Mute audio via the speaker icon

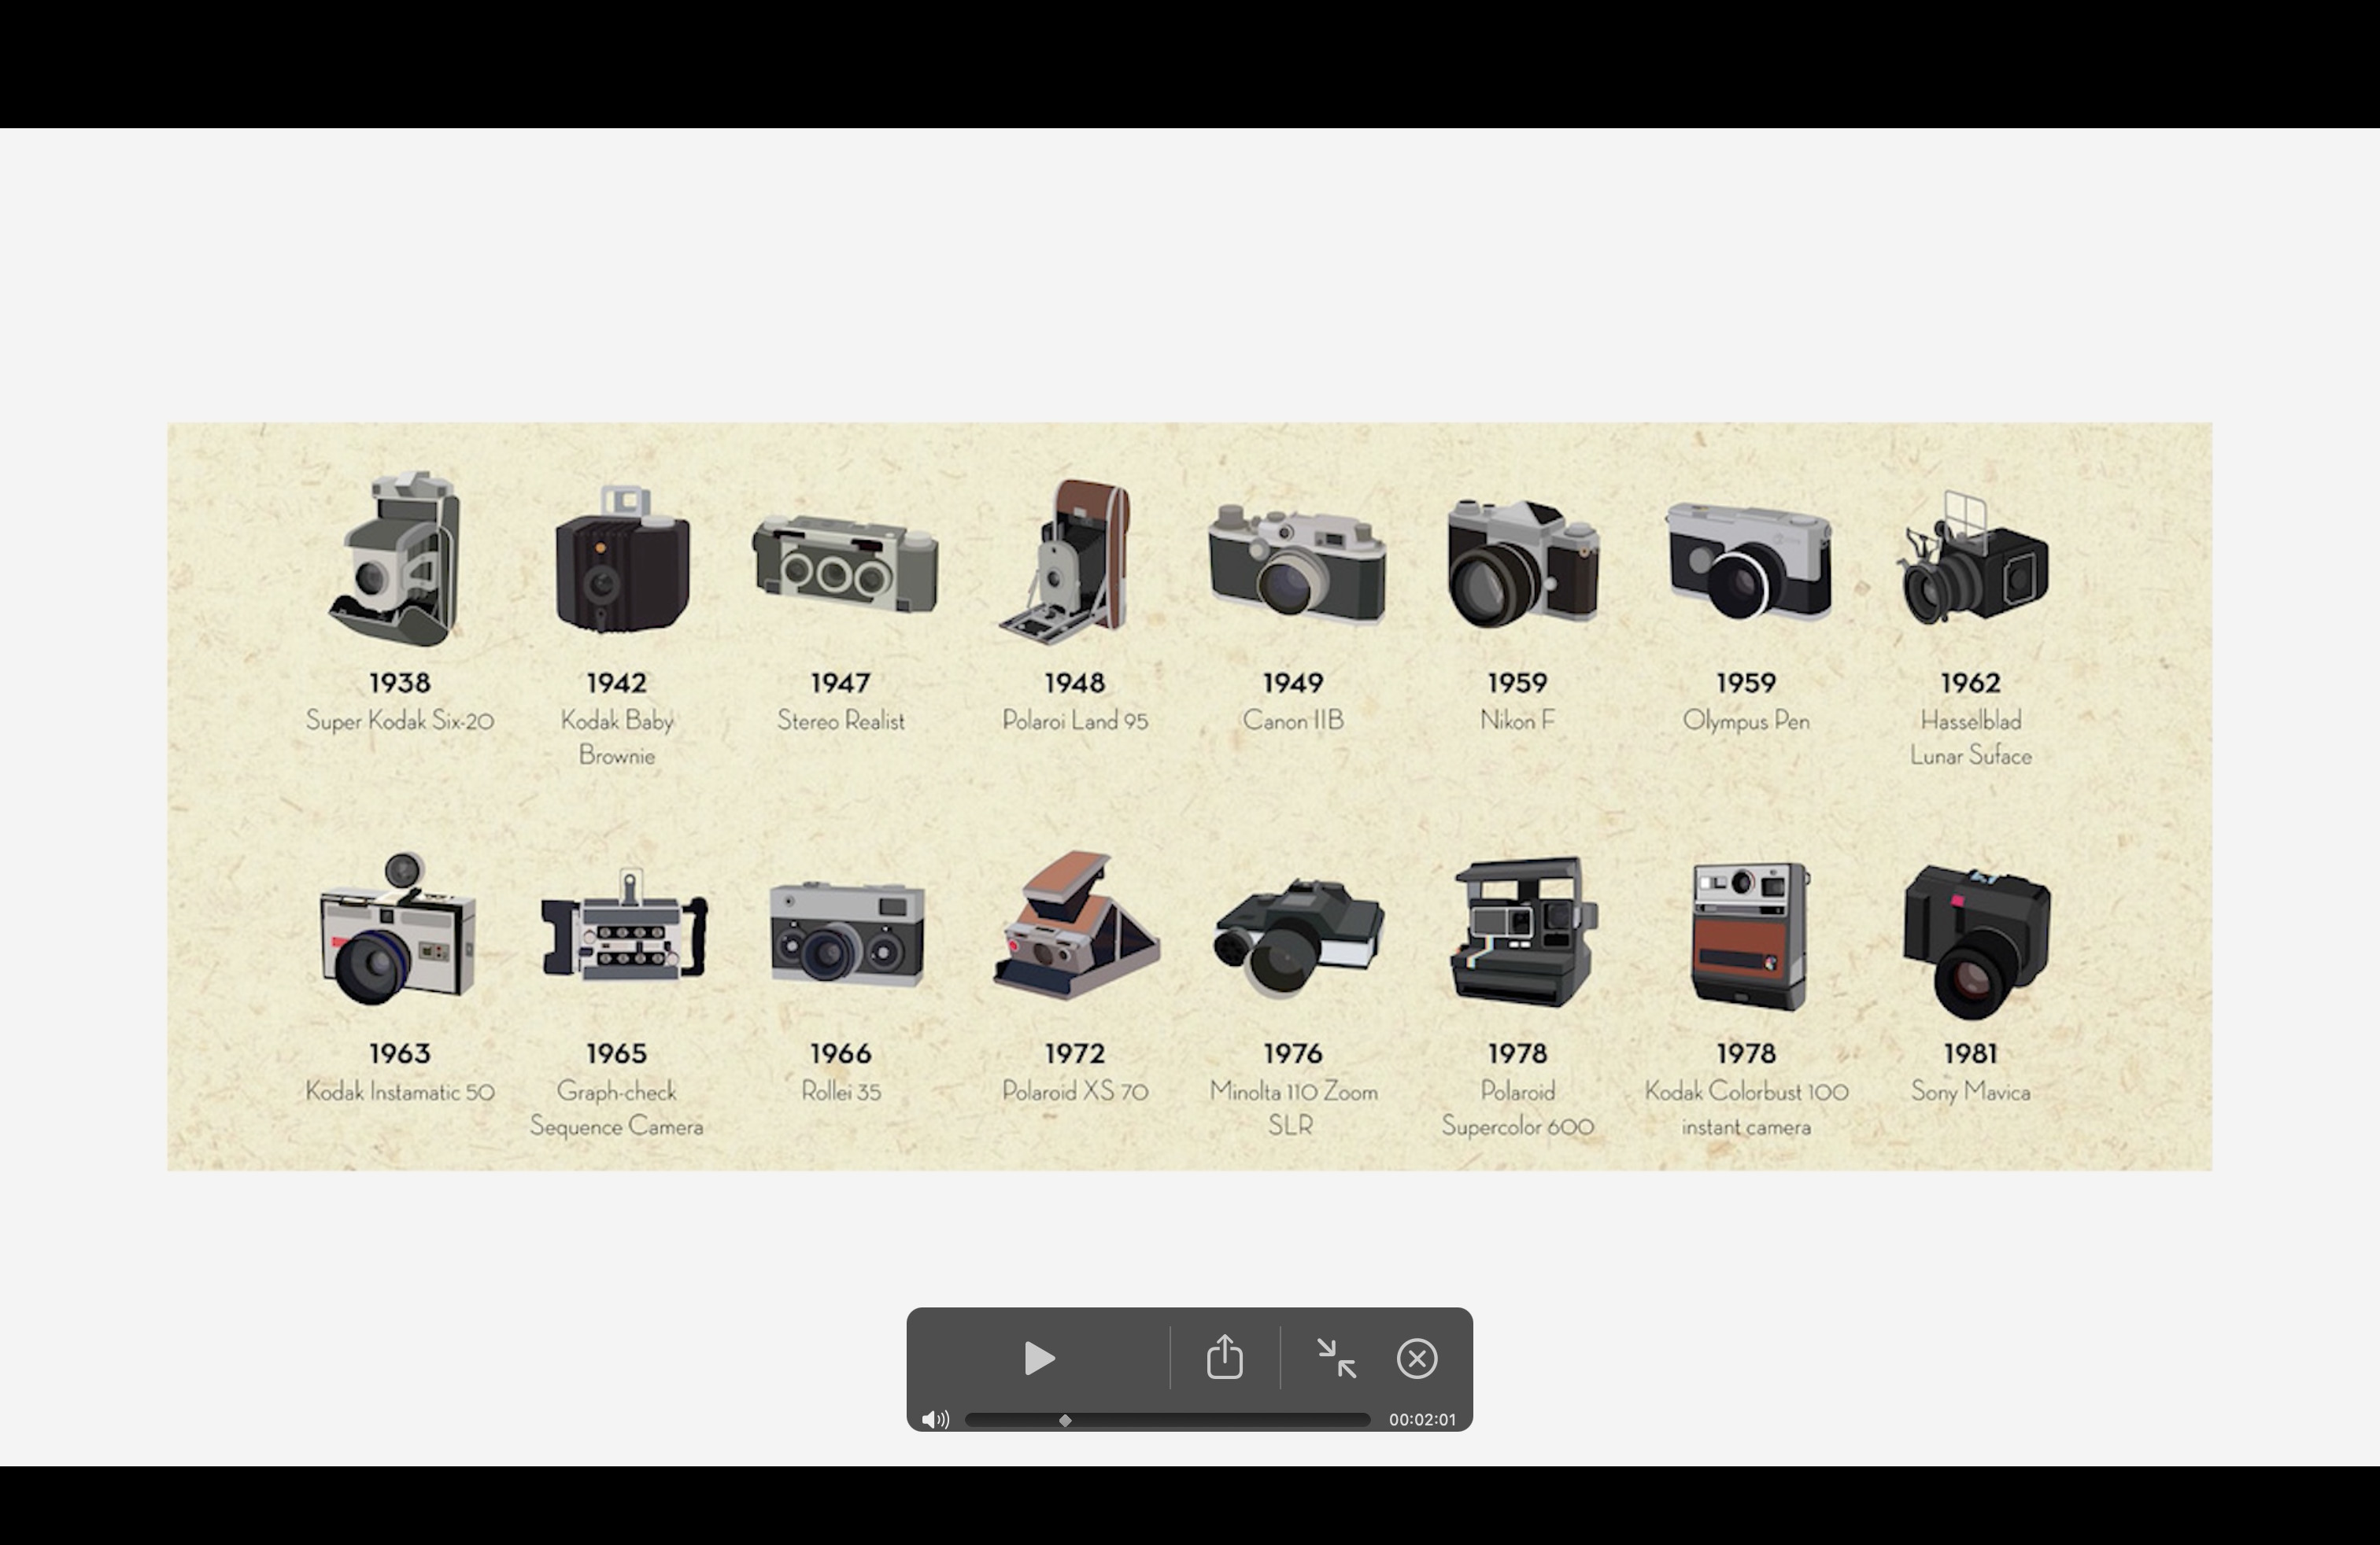935,1419
